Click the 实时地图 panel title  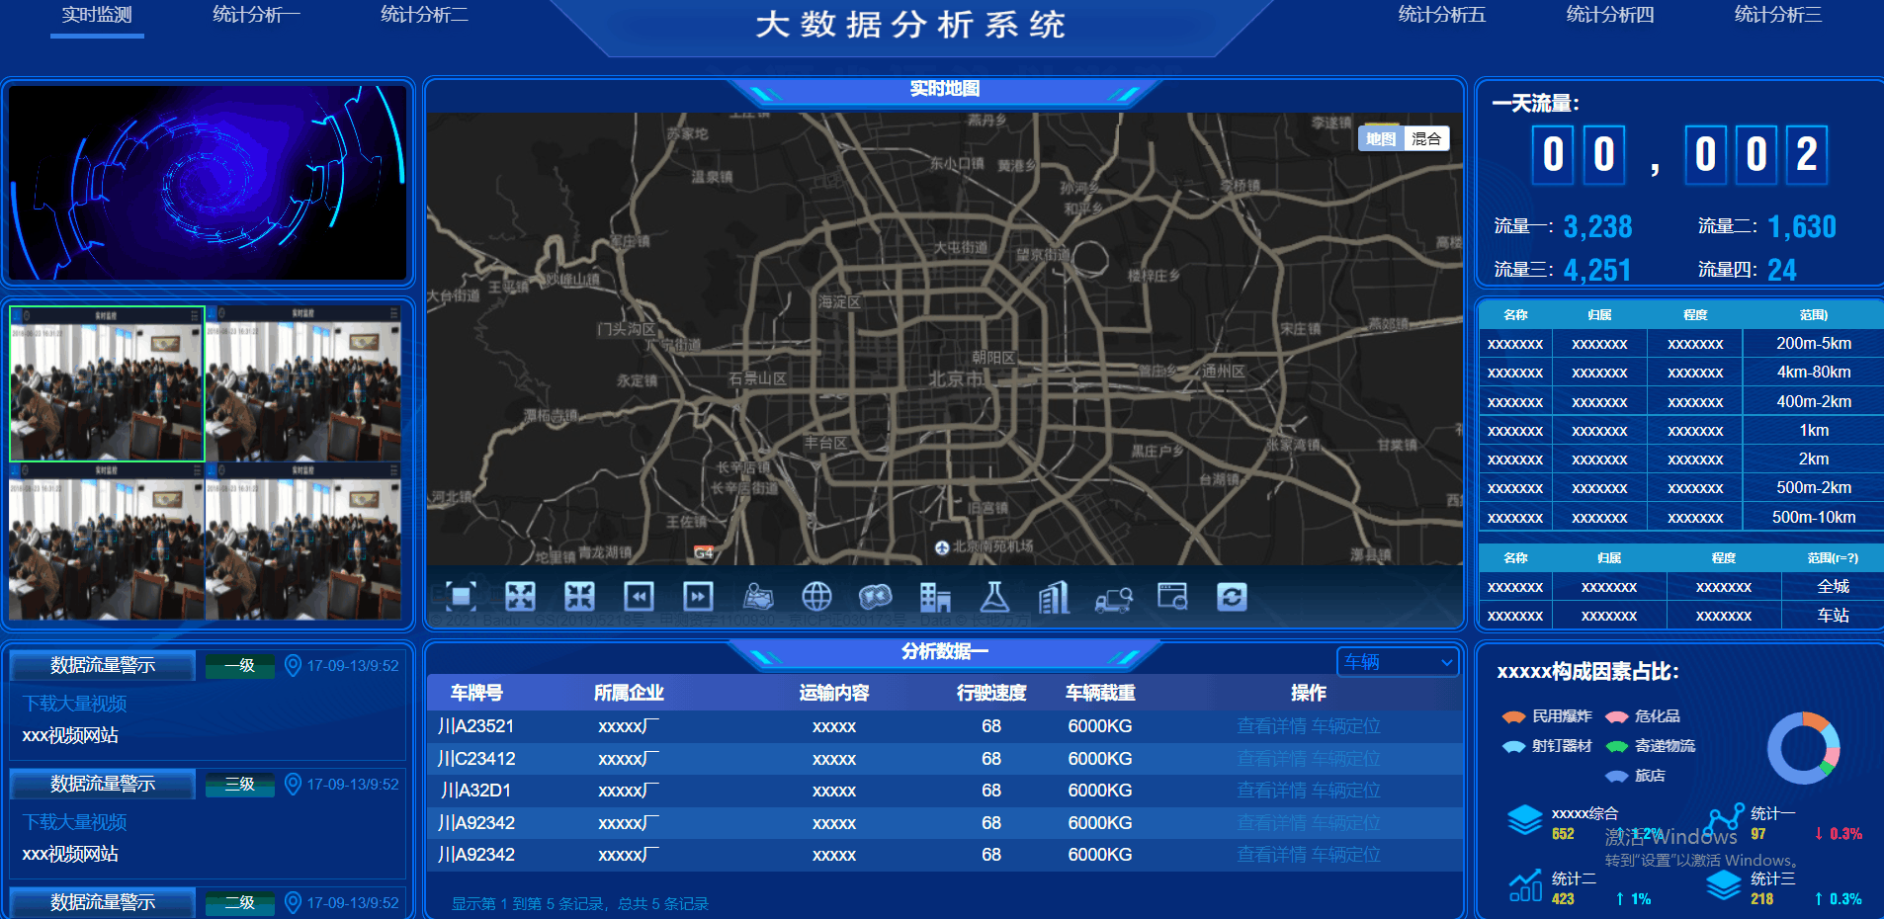pyautogui.click(x=944, y=89)
